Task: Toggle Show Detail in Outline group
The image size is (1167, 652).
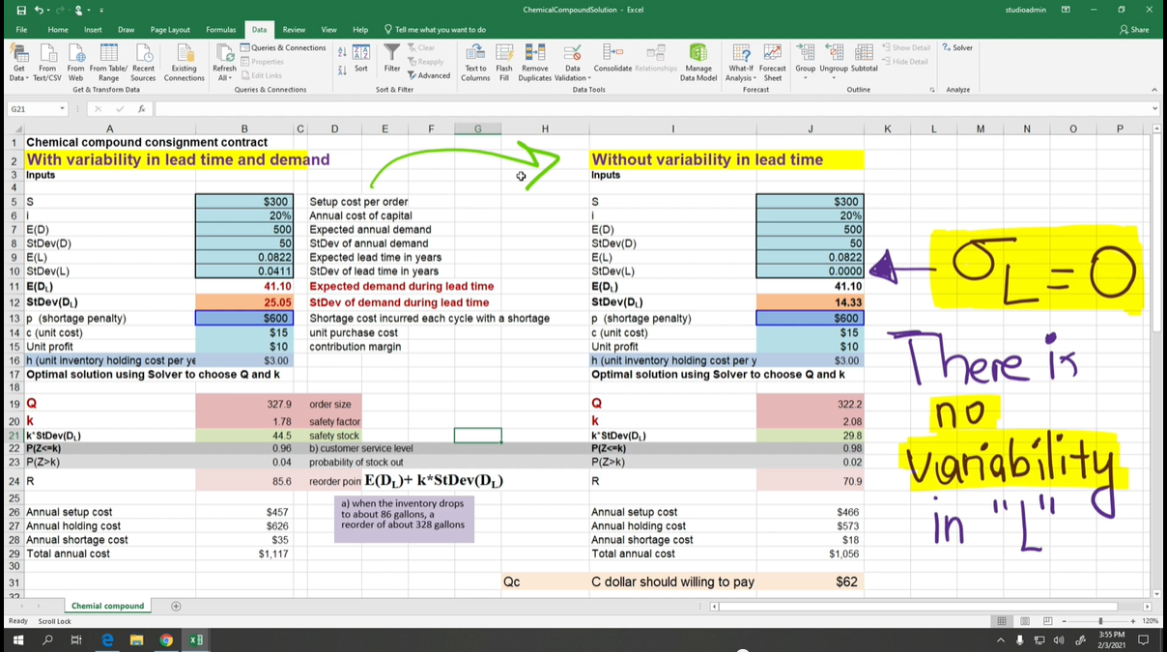Action: click(x=905, y=46)
